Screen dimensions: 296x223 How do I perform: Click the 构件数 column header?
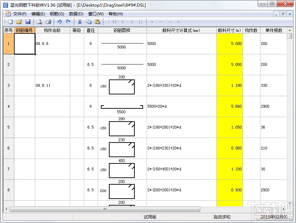pyautogui.click(x=251, y=30)
